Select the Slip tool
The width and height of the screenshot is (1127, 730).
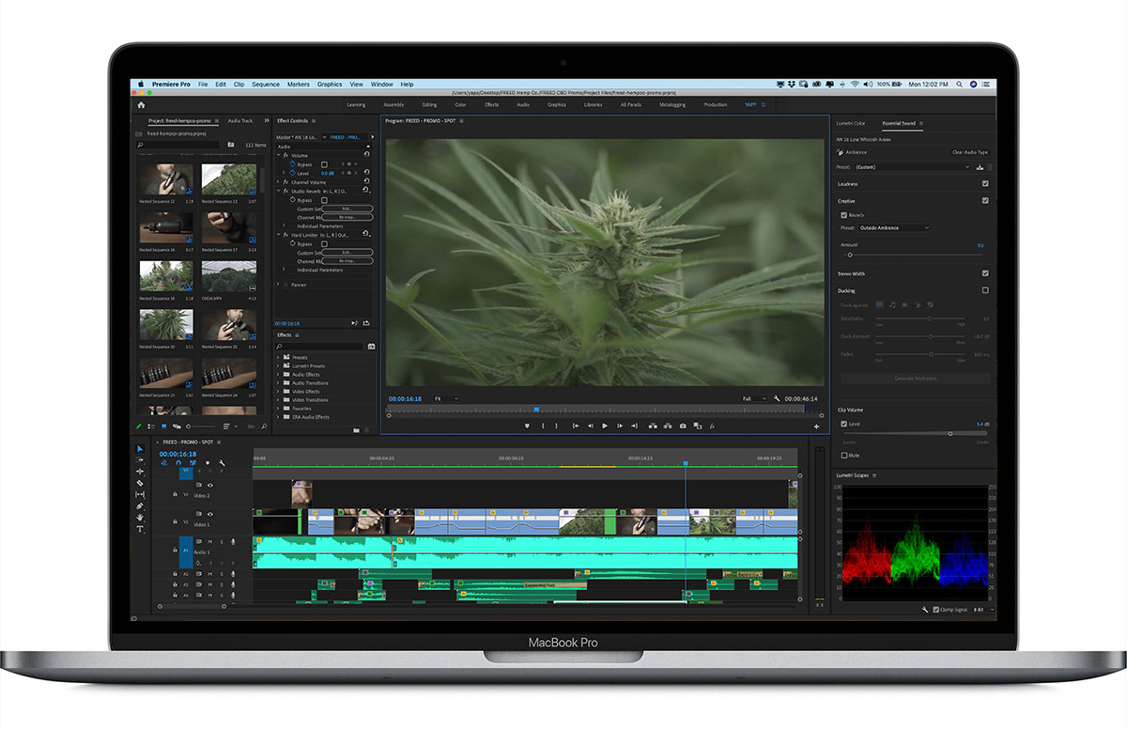(x=140, y=494)
